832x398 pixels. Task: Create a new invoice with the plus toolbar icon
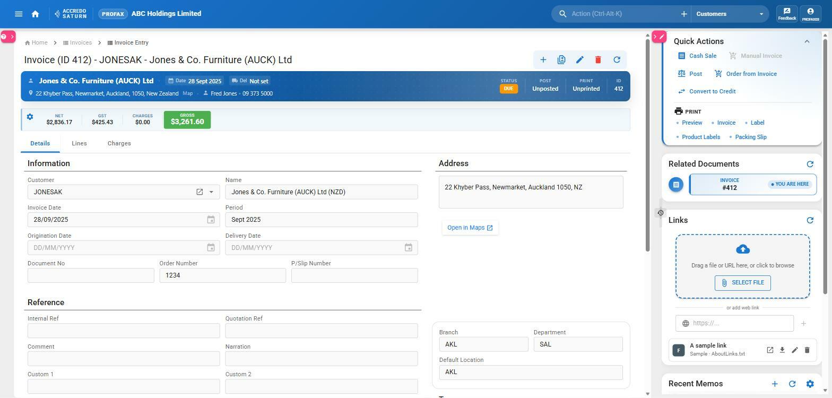(543, 60)
